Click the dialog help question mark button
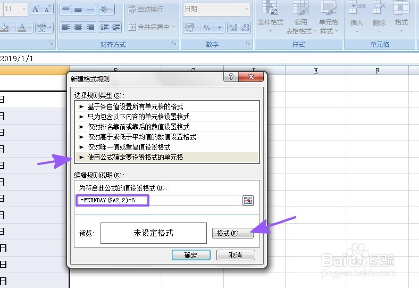 coord(231,77)
